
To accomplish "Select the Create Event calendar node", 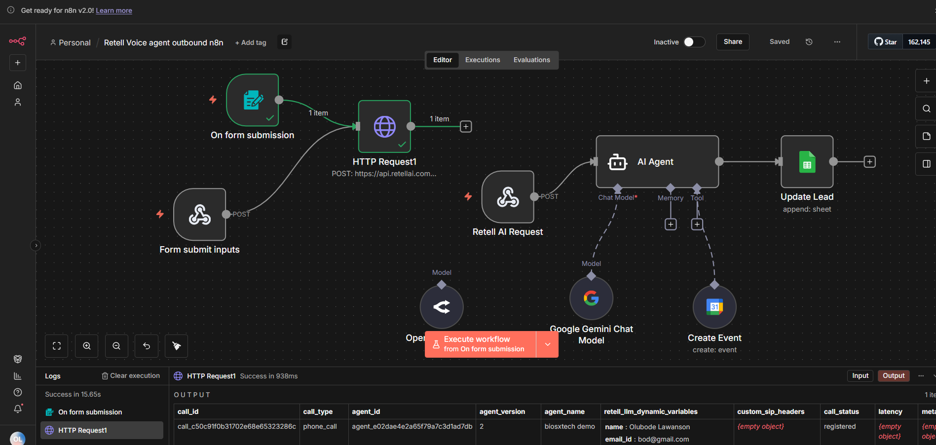I will 714,307.
